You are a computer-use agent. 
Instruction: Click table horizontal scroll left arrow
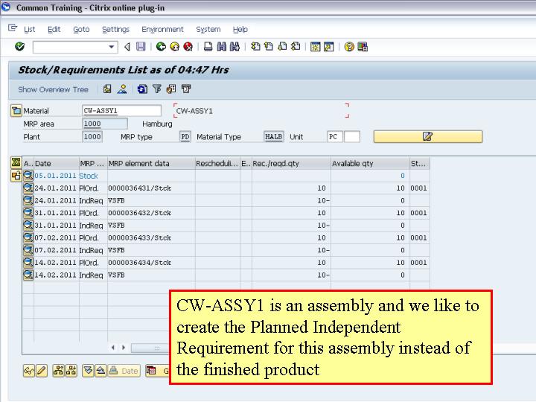pyautogui.click(x=113, y=348)
